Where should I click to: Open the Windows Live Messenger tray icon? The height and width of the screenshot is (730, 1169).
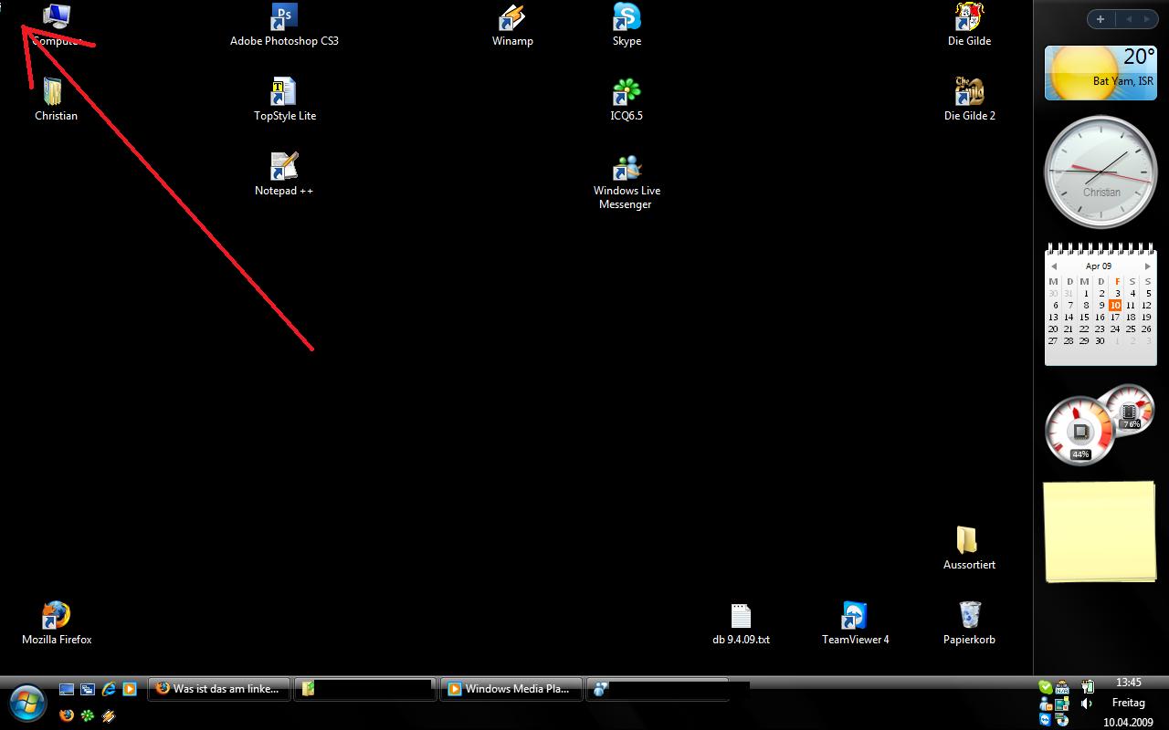point(1045,704)
